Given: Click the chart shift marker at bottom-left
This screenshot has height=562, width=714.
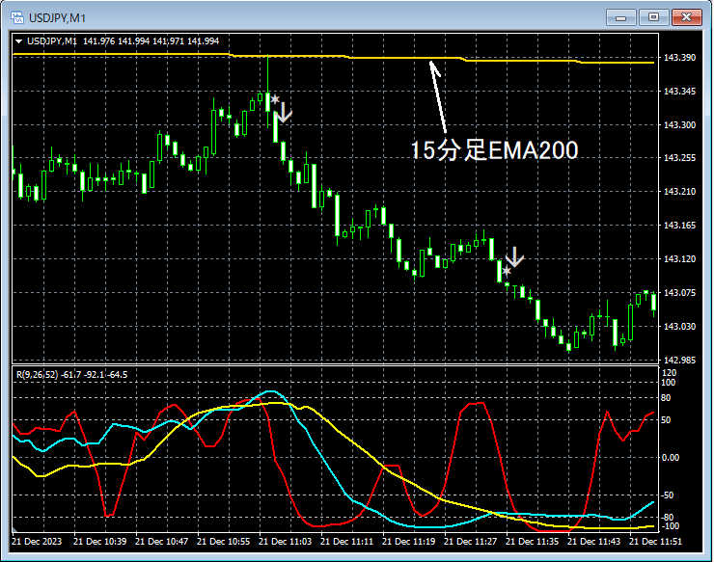Looking at the screenshot, I should pyautogui.click(x=14, y=529).
